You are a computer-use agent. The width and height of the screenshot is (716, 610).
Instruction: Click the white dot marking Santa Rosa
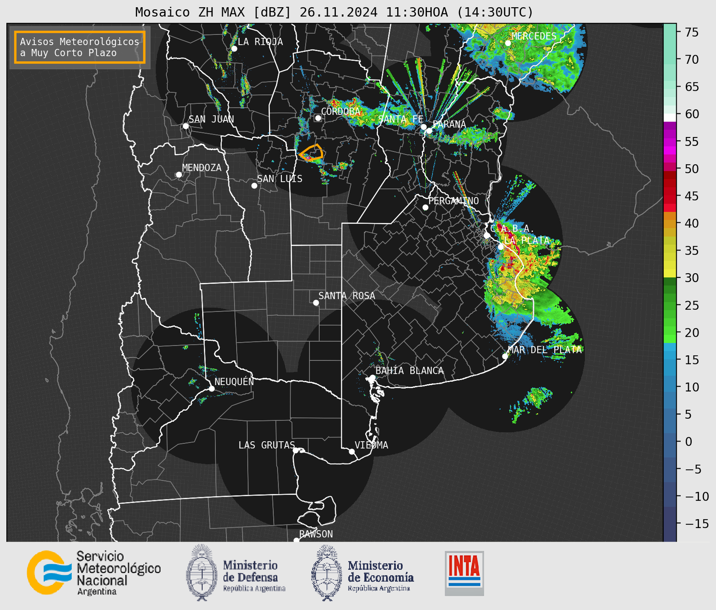(316, 302)
